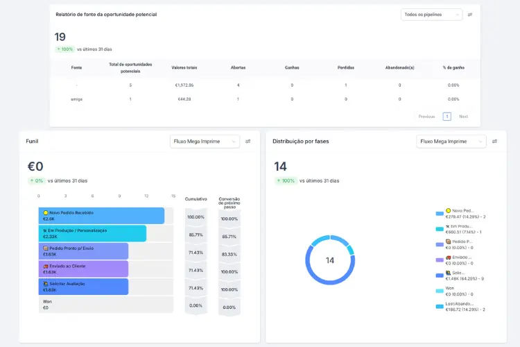Click Em Produ... legend color swatch
The image size is (520, 347).
(x=440, y=229)
